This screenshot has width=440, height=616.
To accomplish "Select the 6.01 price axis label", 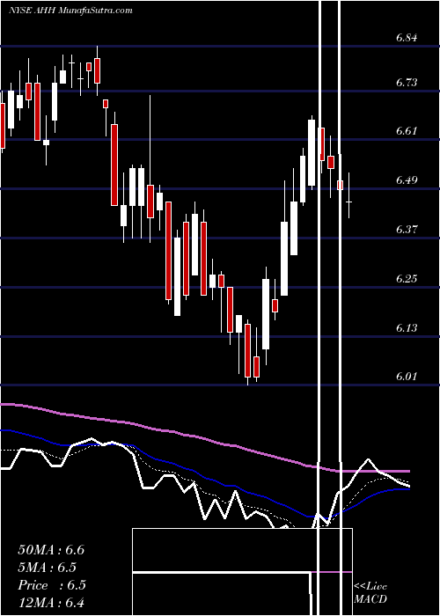I will point(407,377).
